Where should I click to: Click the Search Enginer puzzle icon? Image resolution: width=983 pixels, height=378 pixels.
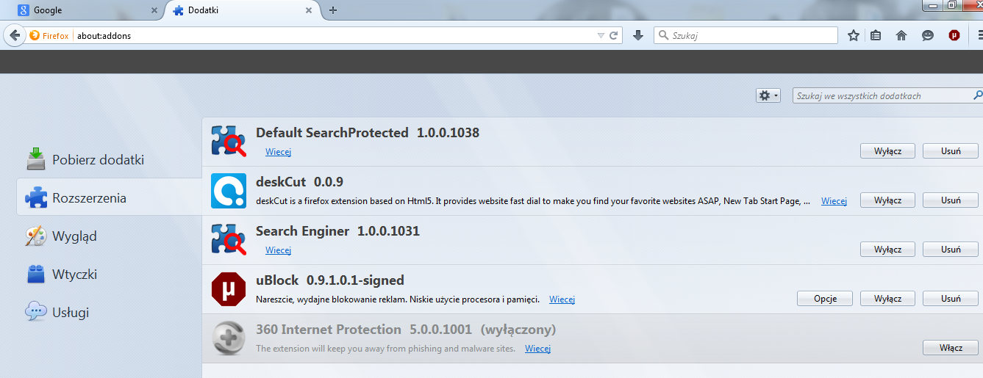[x=229, y=239]
